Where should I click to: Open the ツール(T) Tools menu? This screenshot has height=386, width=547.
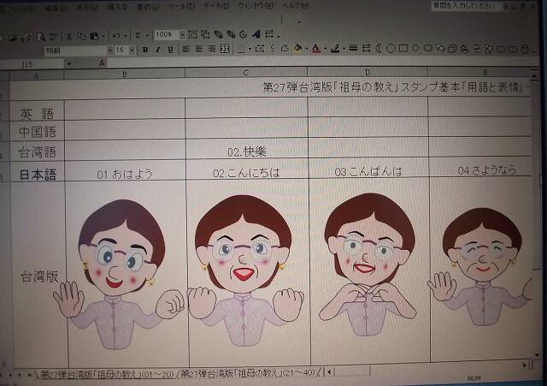(181, 6)
